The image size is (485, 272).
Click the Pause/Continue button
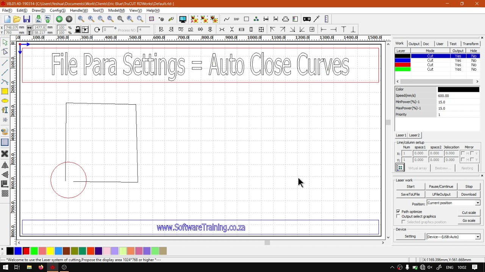(x=441, y=187)
